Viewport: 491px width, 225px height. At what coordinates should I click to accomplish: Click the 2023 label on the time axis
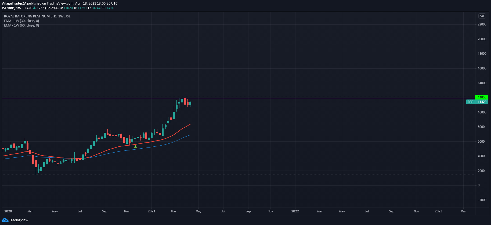(438, 211)
